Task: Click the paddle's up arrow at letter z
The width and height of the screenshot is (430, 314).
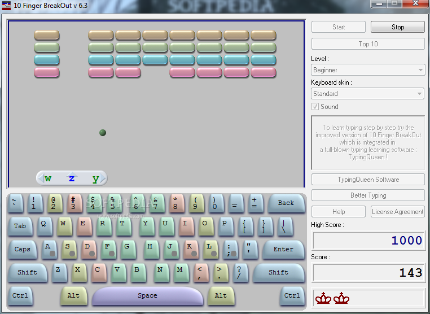Action: tap(72, 175)
